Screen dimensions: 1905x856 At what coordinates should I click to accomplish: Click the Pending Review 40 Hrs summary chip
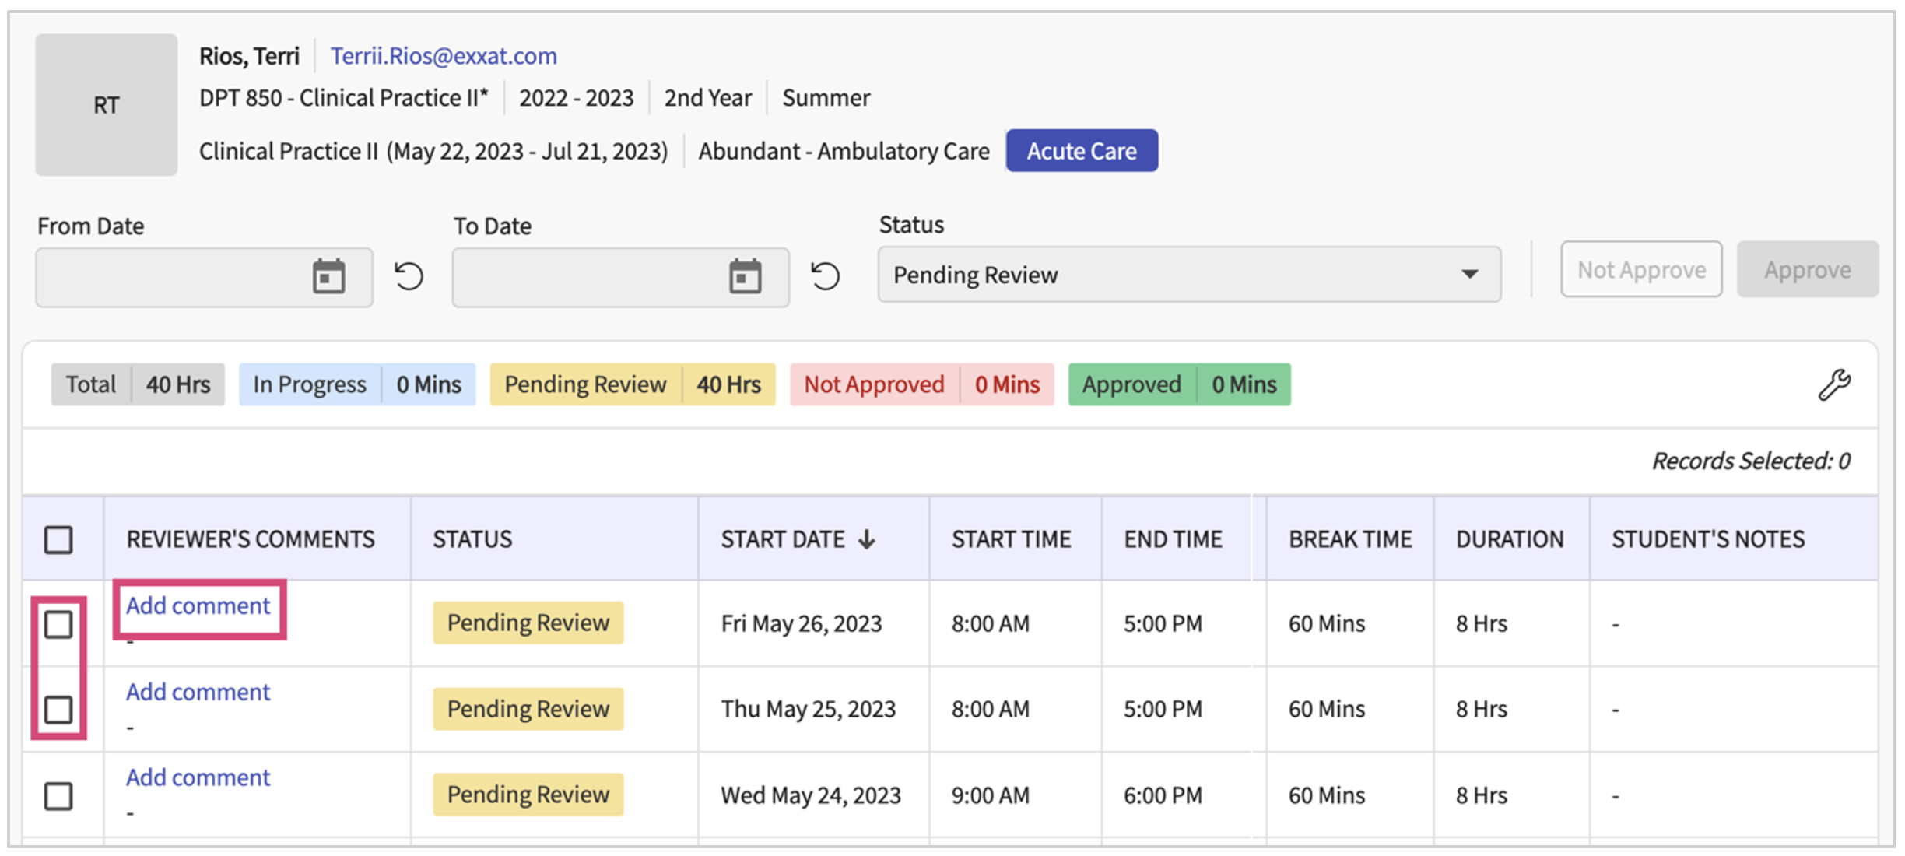pyautogui.click(x=632, y=384)
